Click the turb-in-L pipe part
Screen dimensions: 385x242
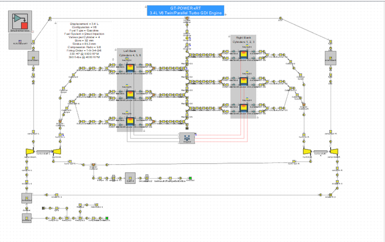60,135
